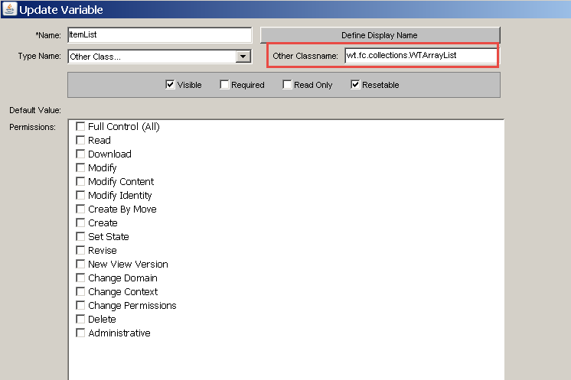Check the Change Domain permission
The height and width of the screenshot is (380, 571).
(x=80, y=278)
